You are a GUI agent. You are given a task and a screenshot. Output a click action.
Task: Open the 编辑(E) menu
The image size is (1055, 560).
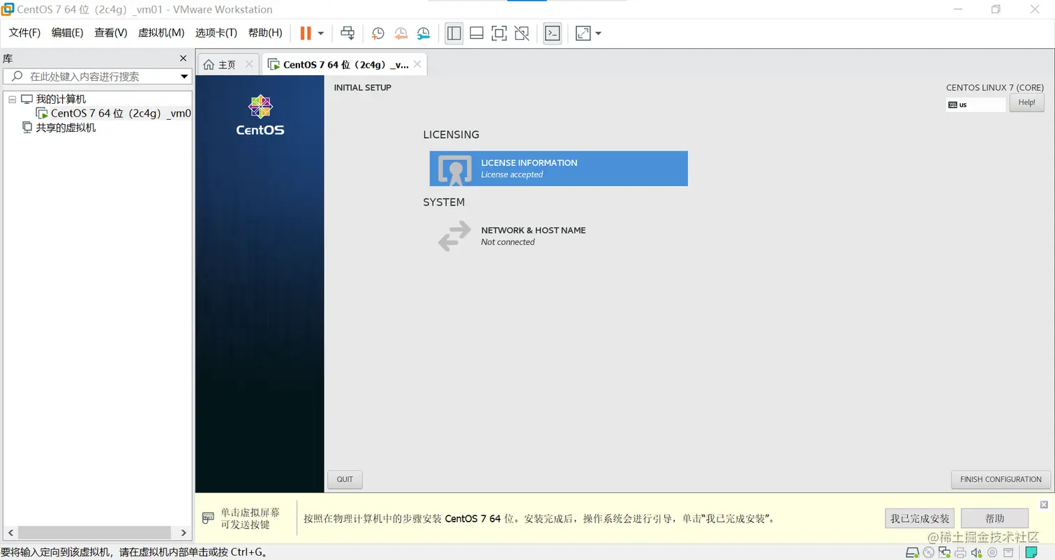67,33
